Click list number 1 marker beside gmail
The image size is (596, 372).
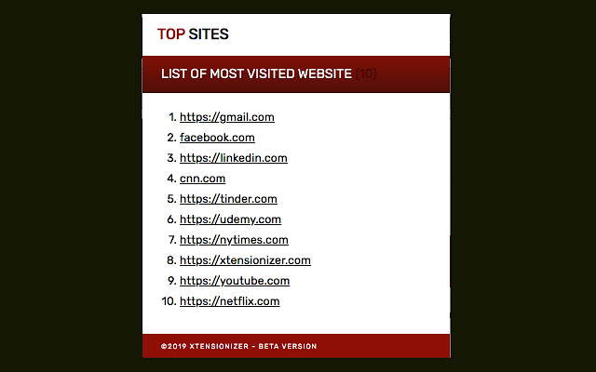tap(172, 117)
